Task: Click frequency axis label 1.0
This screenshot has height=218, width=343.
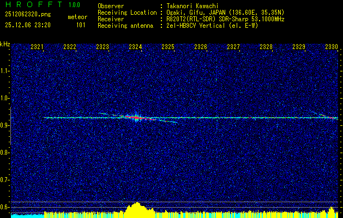Action: 5,98
